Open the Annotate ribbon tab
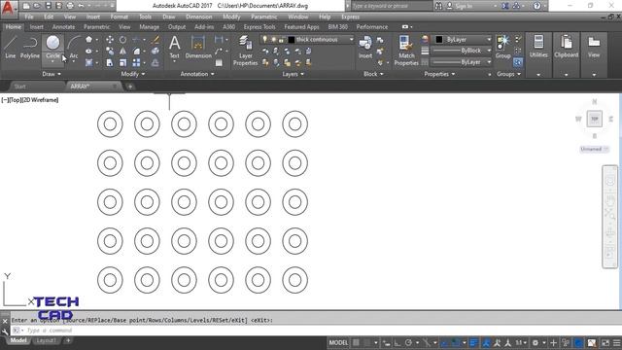The height and width of the screenshot is (350, 622). click(63, 27)
